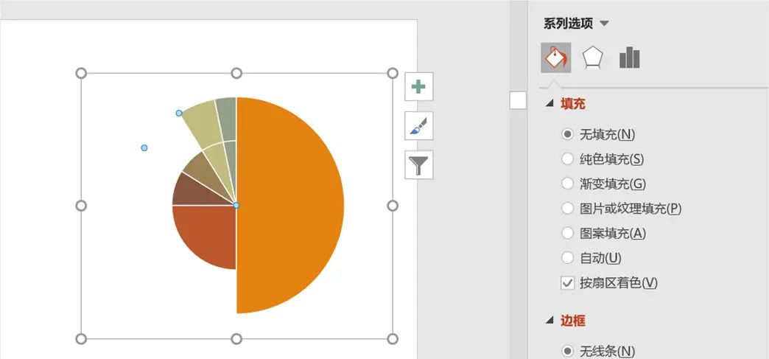This screenshot has width=769, height=359.
Task: Open the Chart Styles paintbrush button
Action: [418, 127]
